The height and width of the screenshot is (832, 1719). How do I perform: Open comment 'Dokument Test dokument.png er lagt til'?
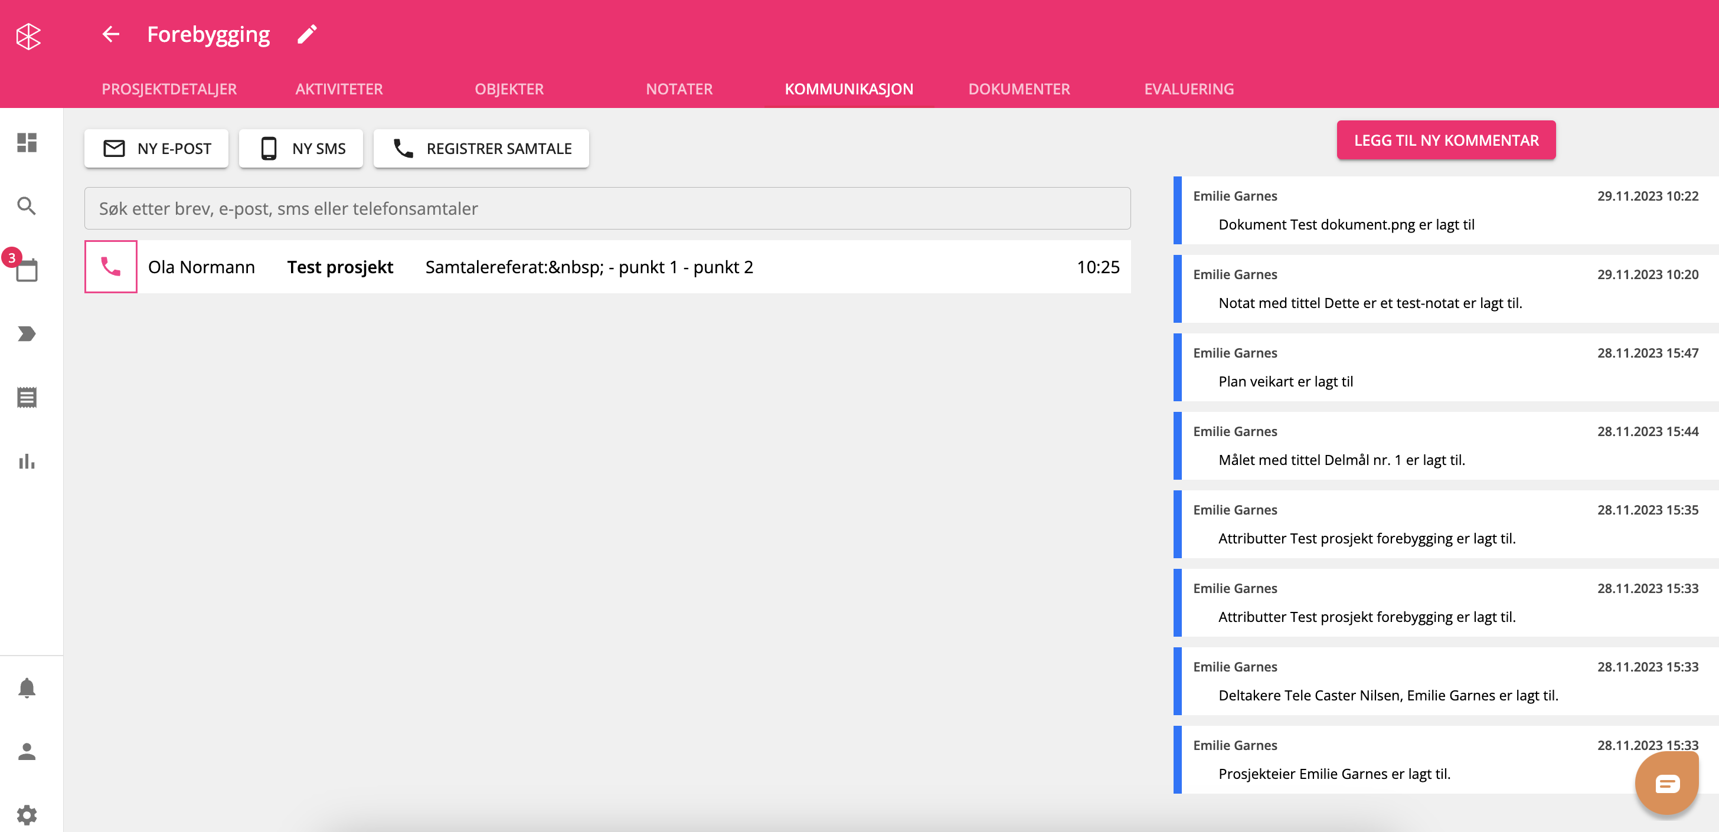(1446, 210)
